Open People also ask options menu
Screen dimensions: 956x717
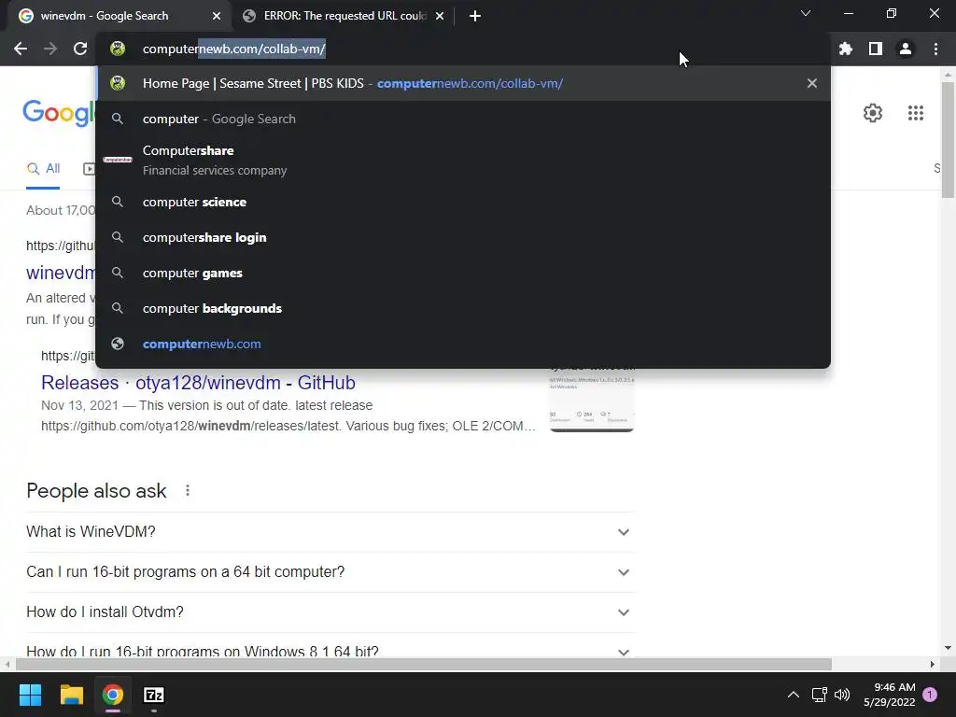coord(187,490)
